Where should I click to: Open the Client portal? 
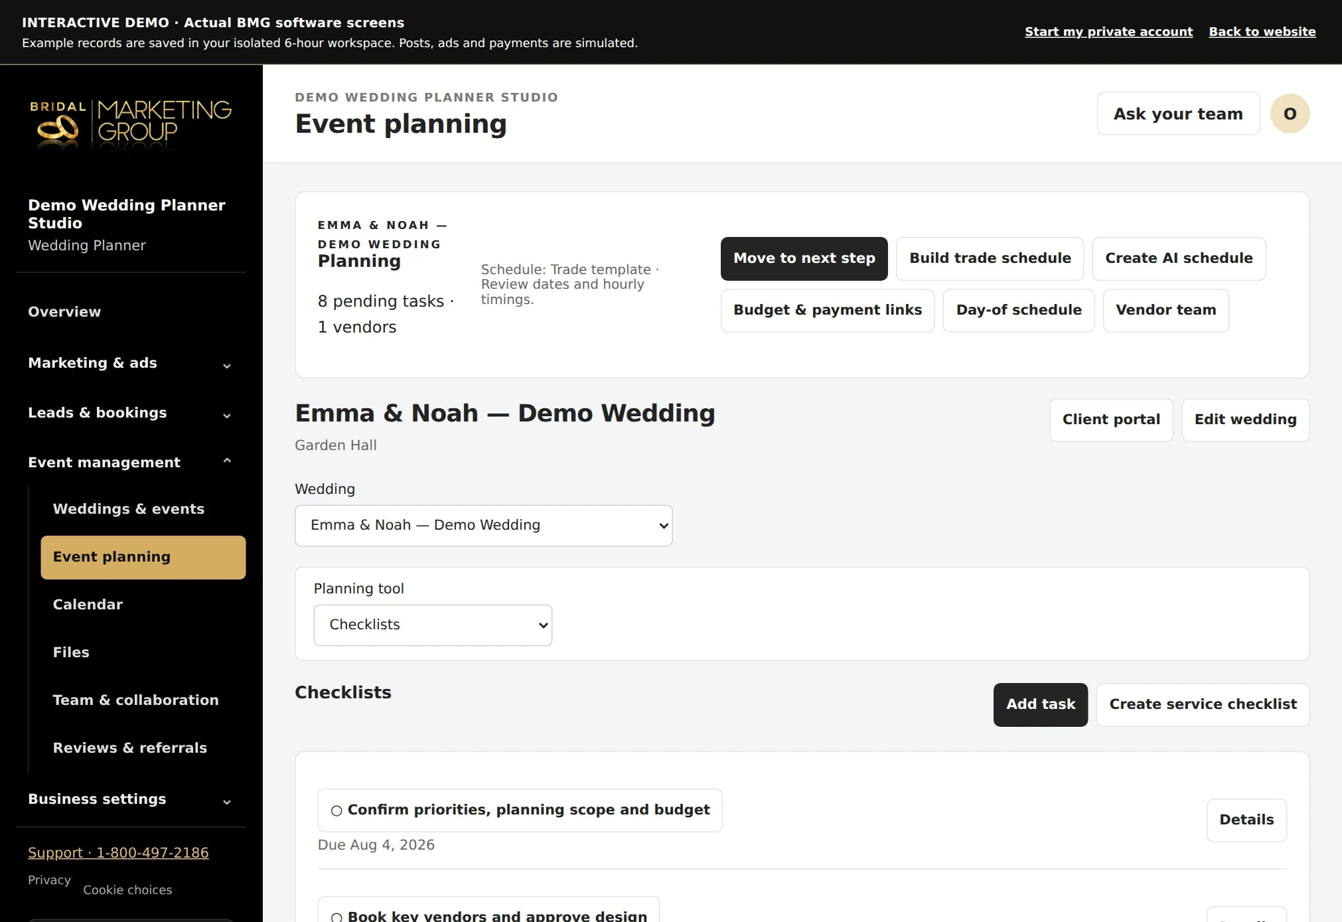[x=1111, y=420]
